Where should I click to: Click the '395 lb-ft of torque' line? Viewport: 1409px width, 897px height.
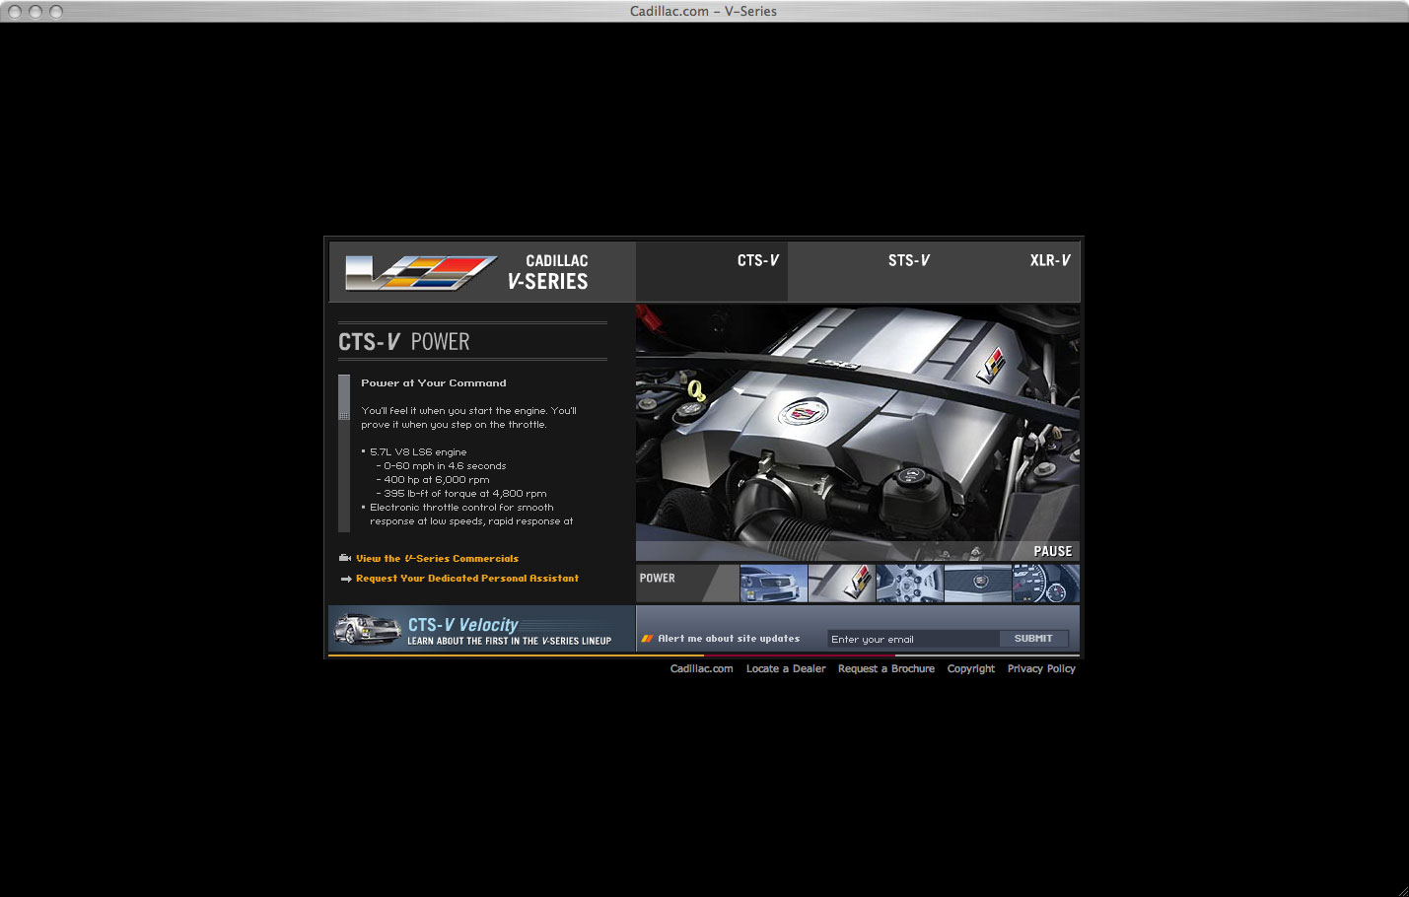(461, 494)
